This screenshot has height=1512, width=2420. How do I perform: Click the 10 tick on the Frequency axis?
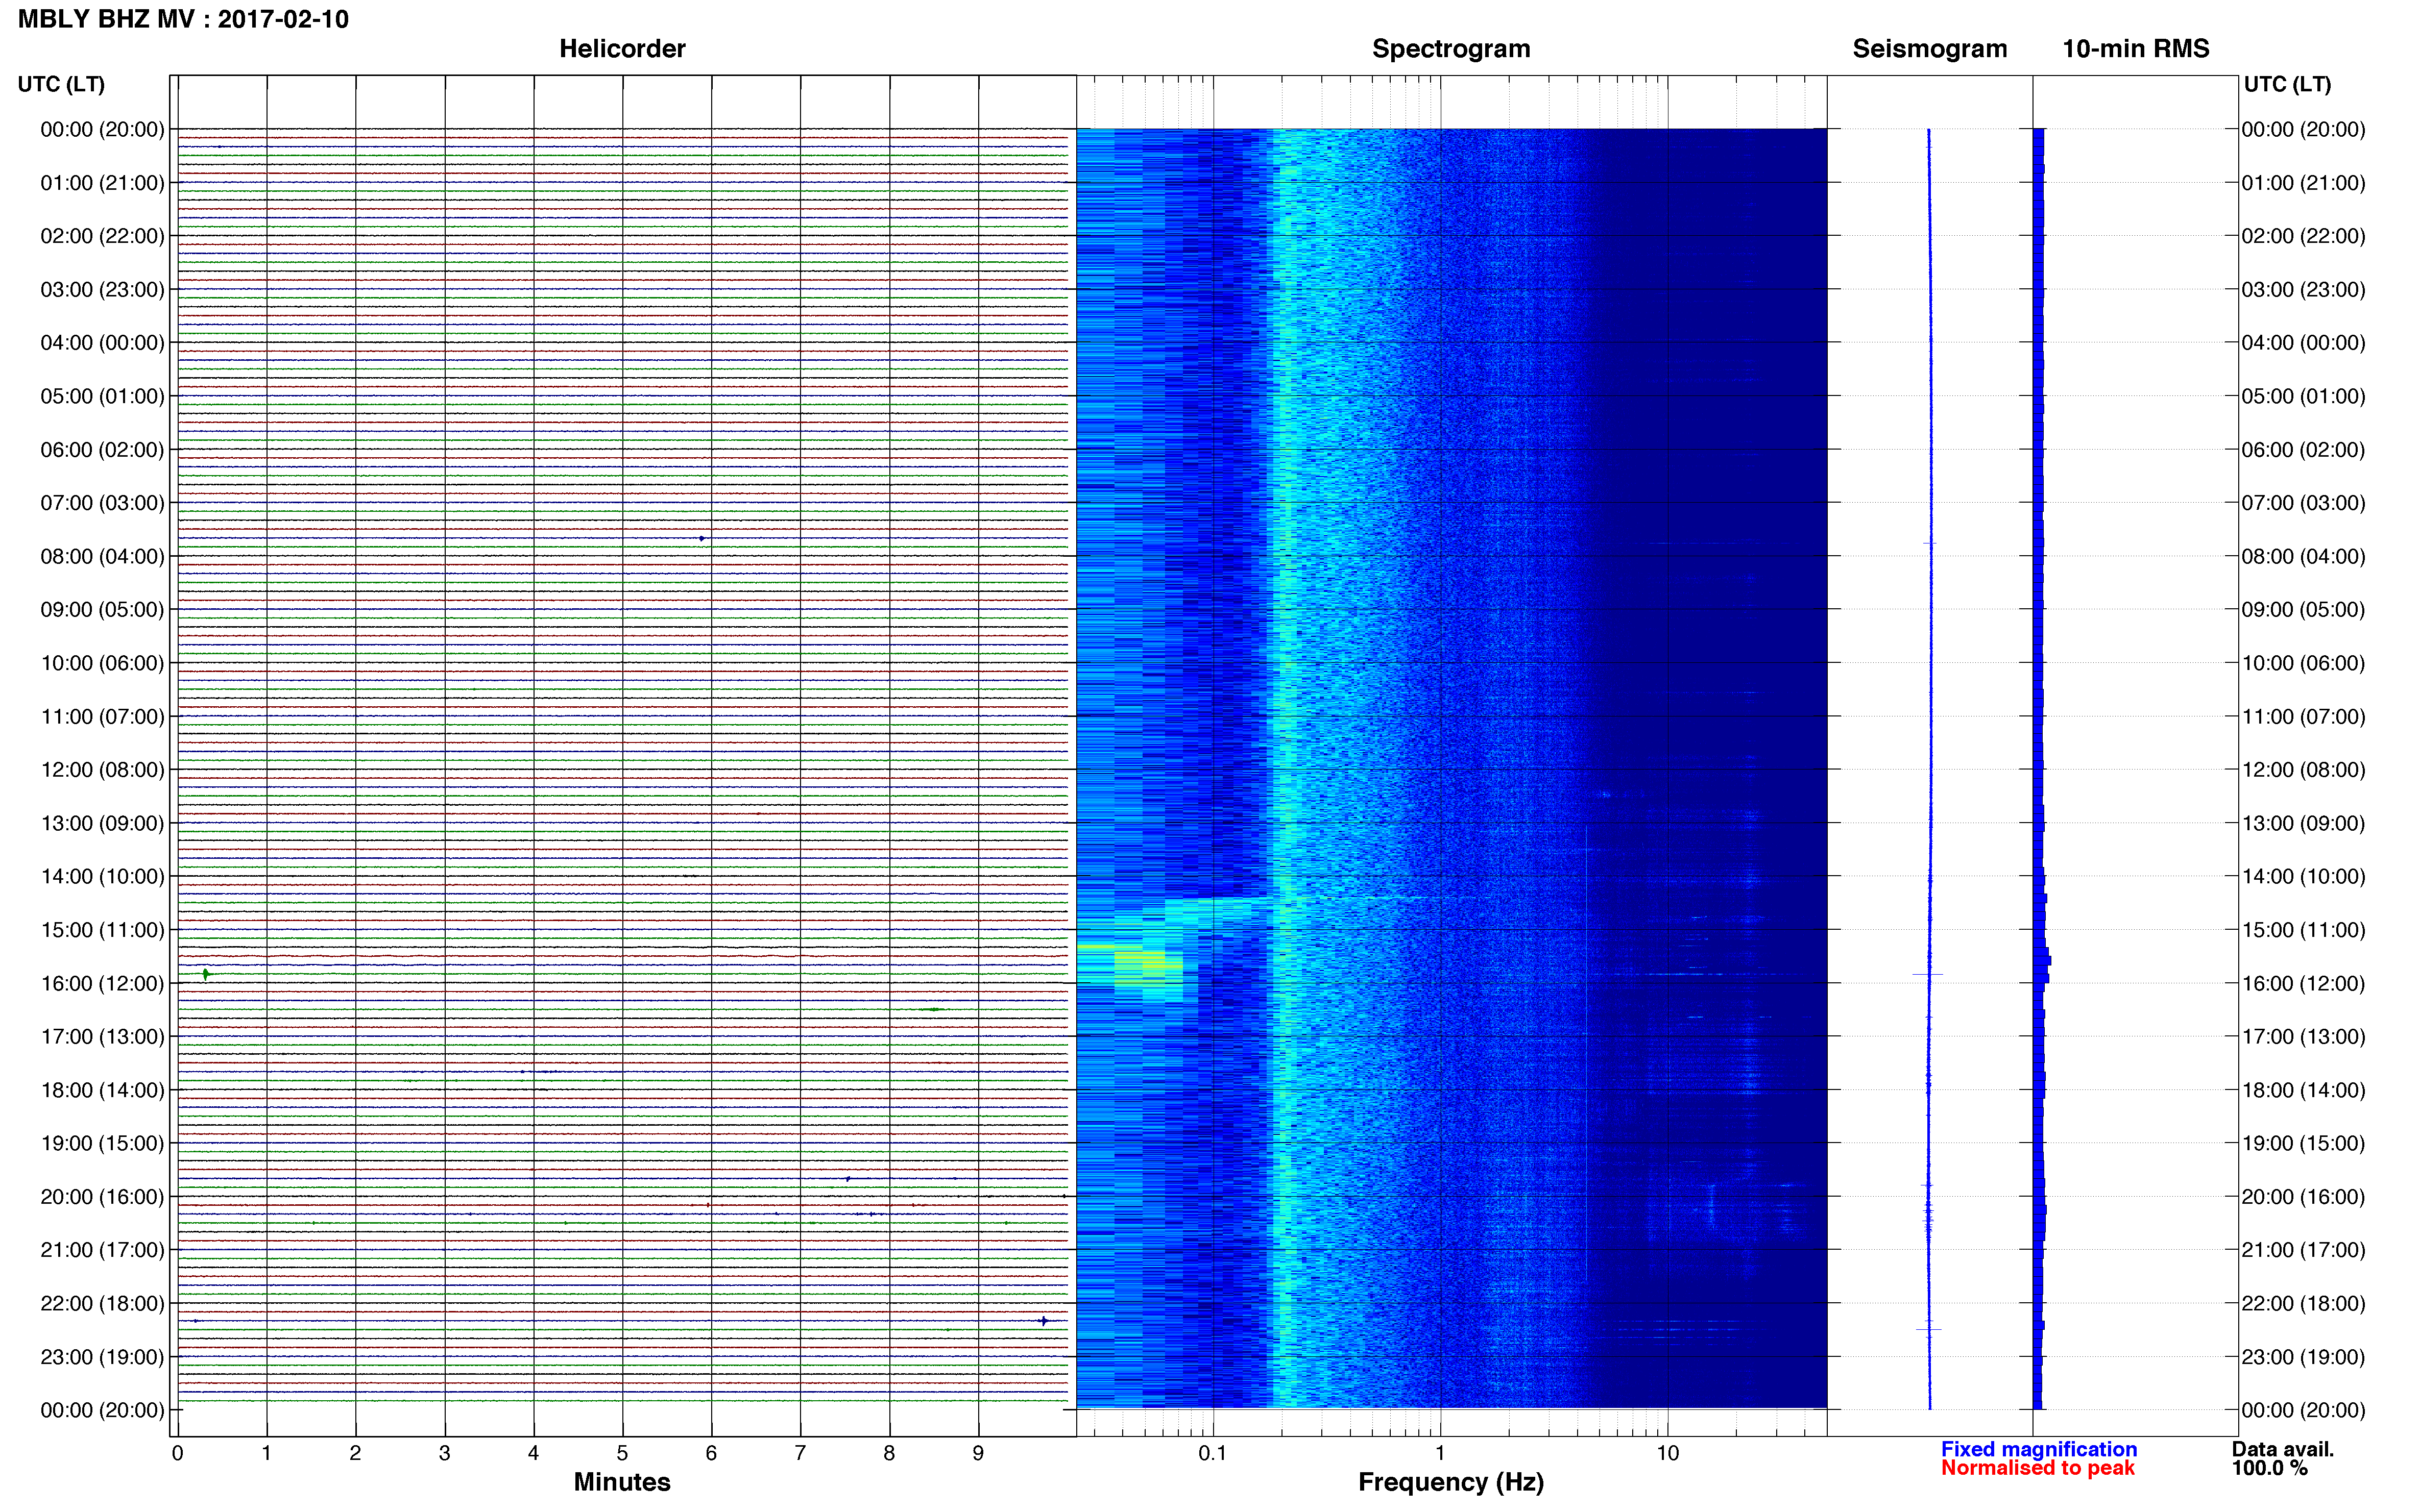pos(1667,1454)
